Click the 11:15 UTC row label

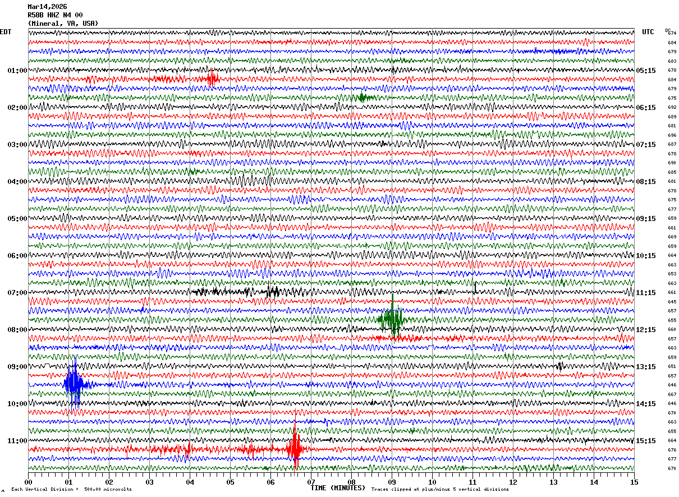coord(646,293)
